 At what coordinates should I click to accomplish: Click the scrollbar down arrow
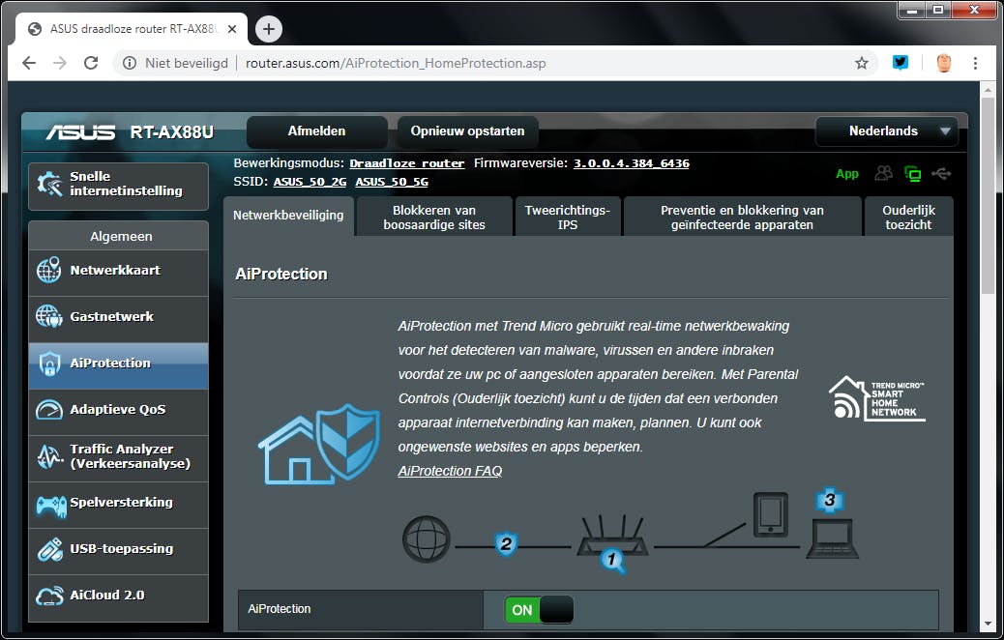(x=988, y=624)
